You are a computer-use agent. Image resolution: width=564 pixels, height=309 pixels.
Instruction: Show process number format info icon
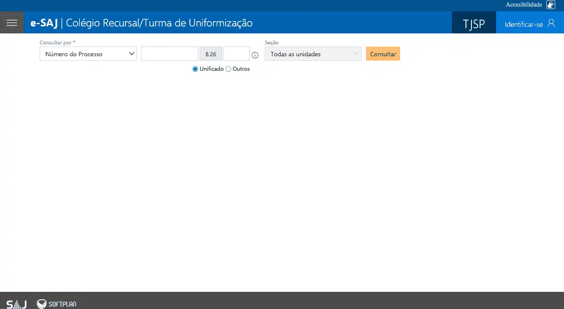click(255, 55)
